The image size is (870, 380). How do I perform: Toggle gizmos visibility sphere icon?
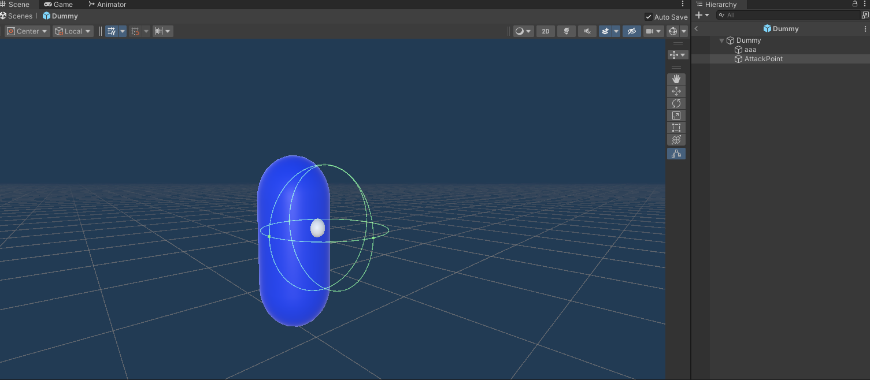click(x=673, y=31)
